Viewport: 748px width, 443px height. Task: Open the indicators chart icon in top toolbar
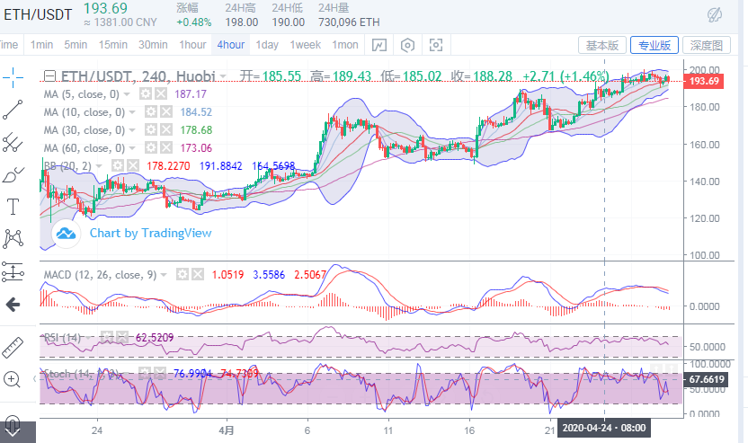pos(379,45)
